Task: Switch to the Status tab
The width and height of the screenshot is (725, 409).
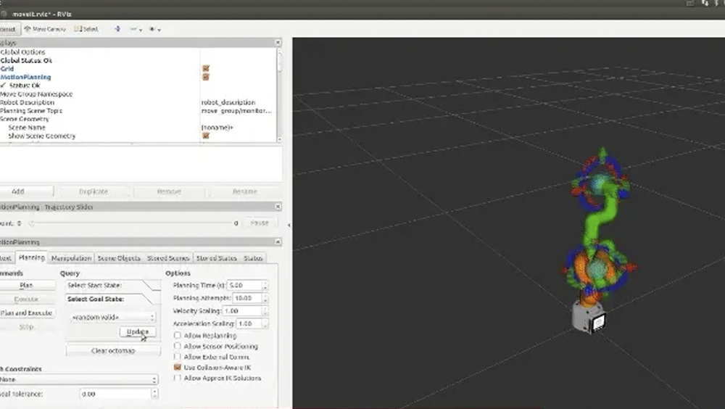Action: coord(253,257)
